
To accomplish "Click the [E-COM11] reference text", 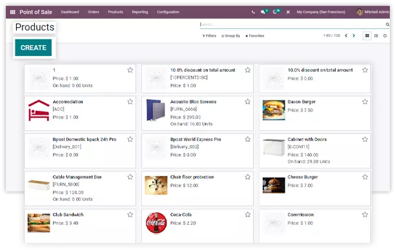I will click(x=298, y=147).
